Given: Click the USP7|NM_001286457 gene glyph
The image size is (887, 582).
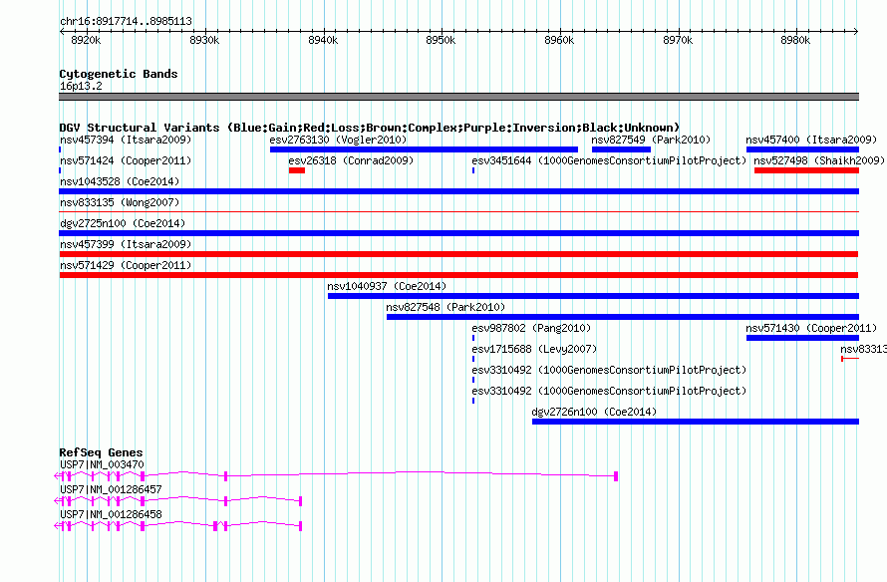Looking at the screenshot, I should click(178, 501).
